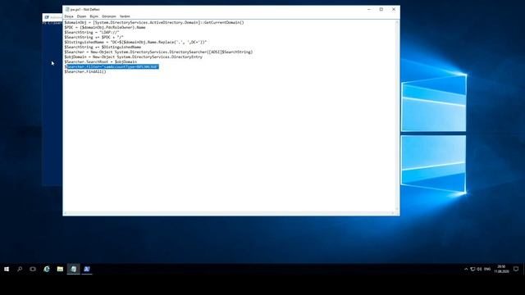
Task: Open the Action Center notifications icon
Action: pos(516,269)
